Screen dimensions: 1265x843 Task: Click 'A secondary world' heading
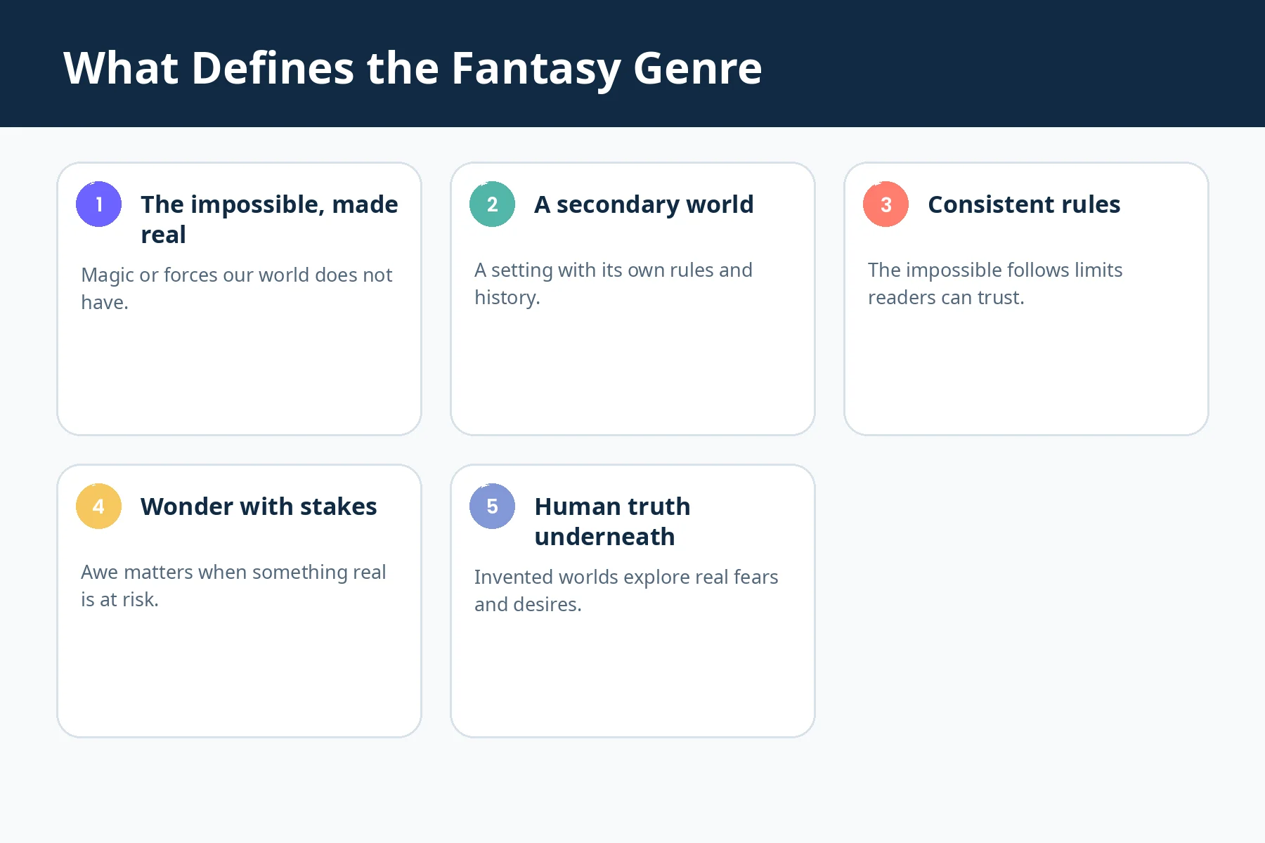pos(644,204)
